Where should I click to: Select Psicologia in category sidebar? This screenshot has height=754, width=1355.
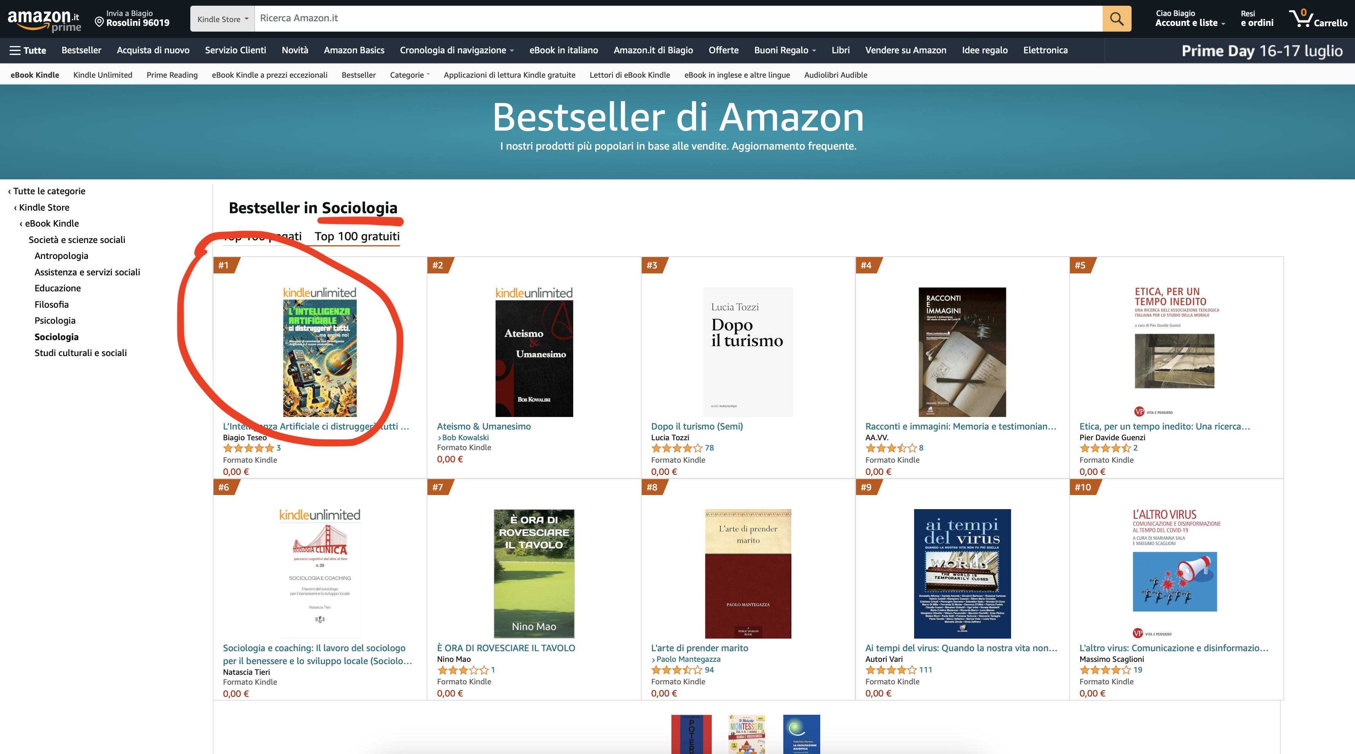point(55,320)
